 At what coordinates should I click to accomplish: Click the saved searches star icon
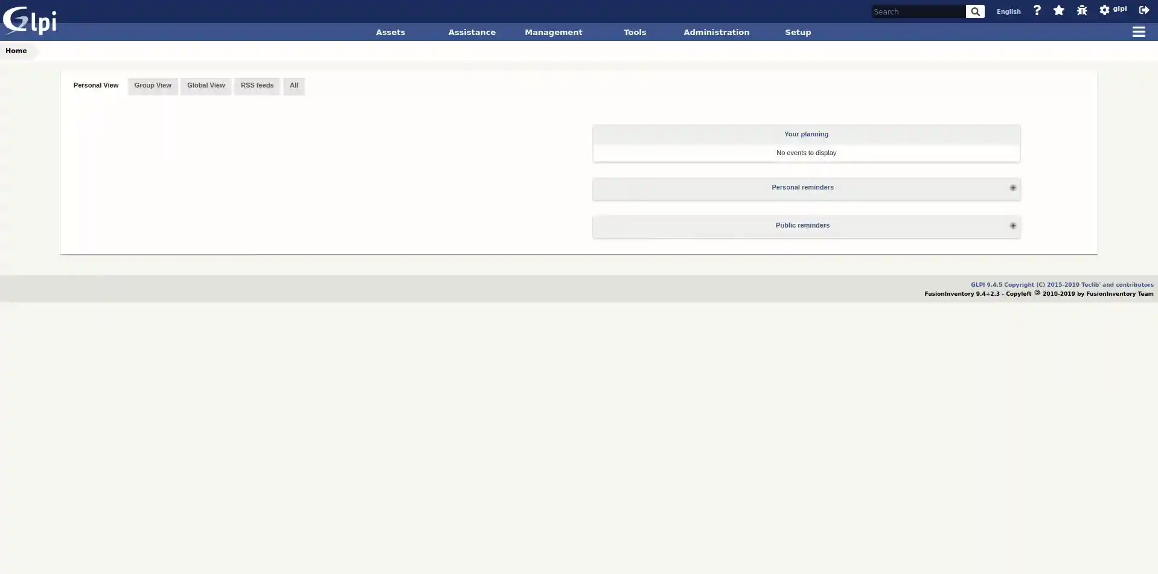1058,10
